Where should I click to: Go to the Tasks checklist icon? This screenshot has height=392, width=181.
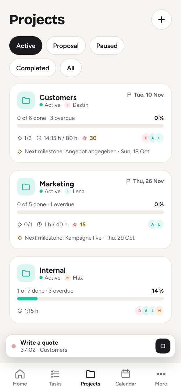tap(55, 374)
